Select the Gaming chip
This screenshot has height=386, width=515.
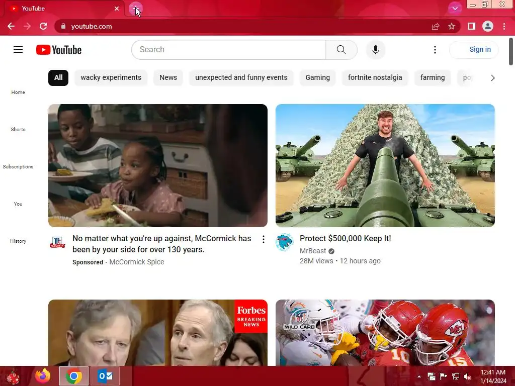click(318, 78)
